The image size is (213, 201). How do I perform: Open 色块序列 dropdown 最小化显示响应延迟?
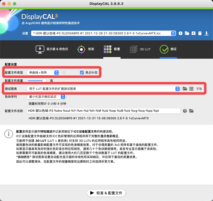(46, 97)
